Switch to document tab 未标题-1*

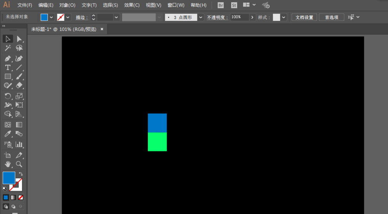pyautogui.click(x=64, y=29)
